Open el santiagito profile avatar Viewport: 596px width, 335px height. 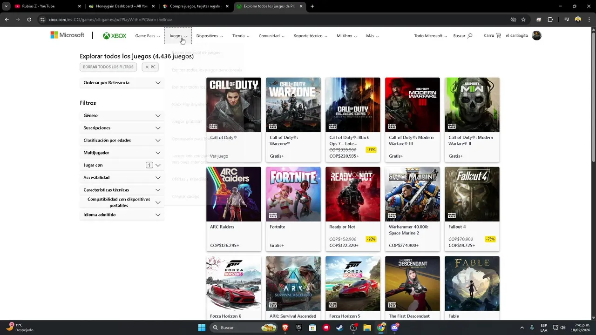point(536,36)
